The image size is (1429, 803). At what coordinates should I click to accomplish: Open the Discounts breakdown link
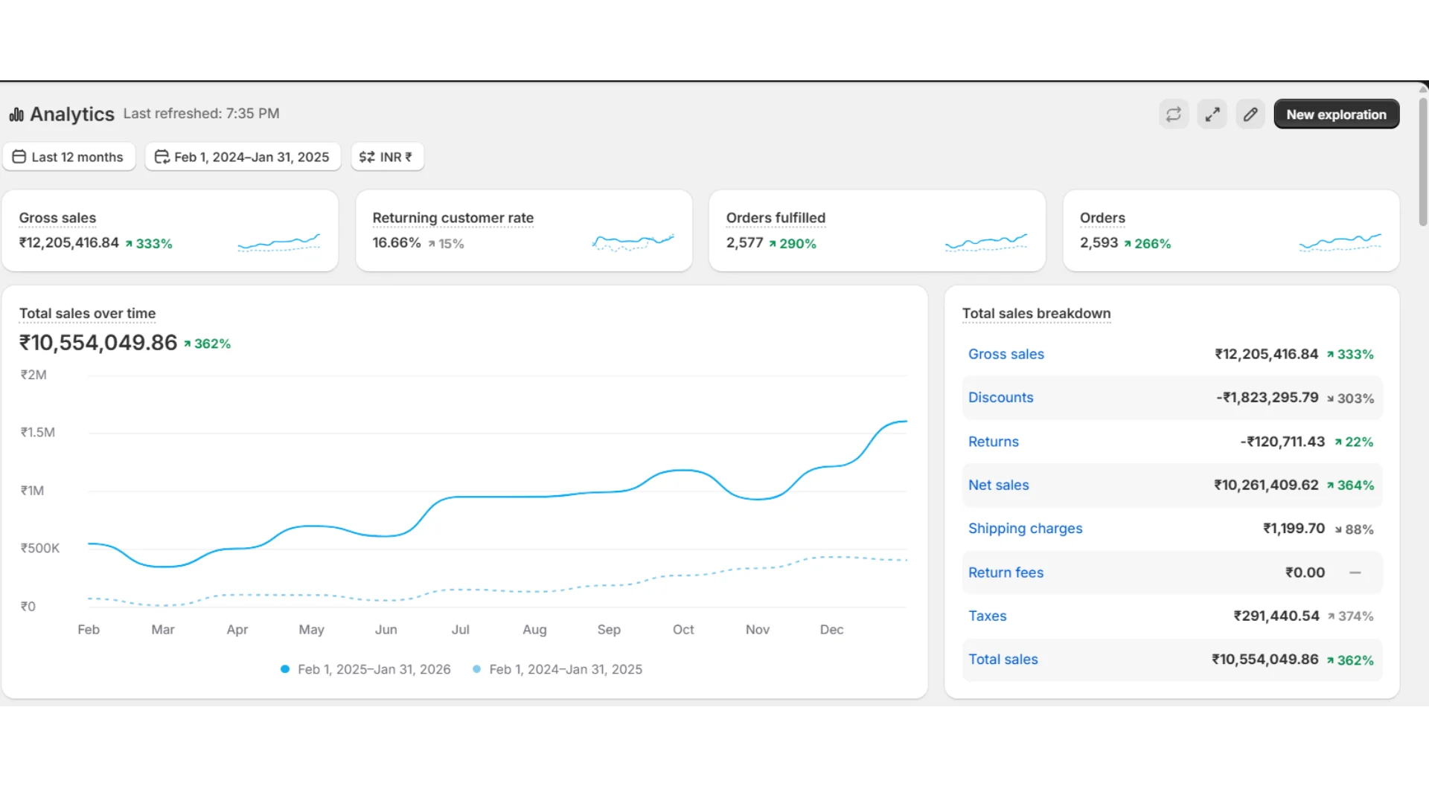coord(1000,398)
